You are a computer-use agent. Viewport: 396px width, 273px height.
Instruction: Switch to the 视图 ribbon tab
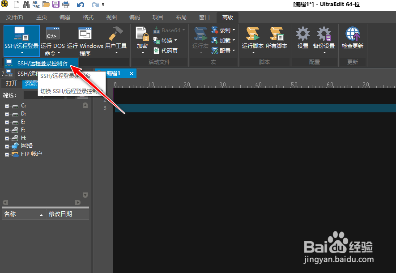click(111, 17)
